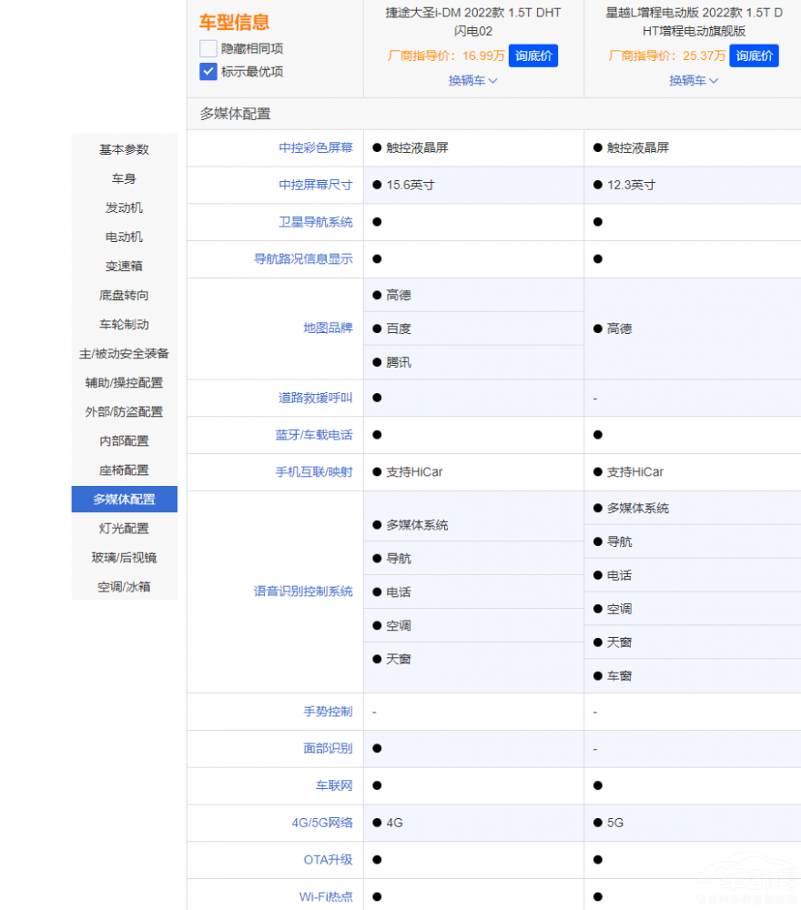801x910 pixels.
Task: Select highlighted 多媒体配置 sidebar item
Action: click(124, 500)
